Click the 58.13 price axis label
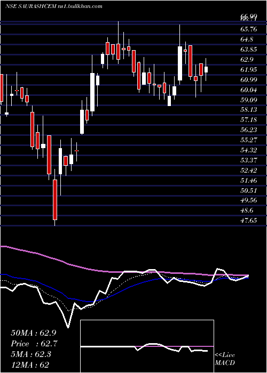The image size is (267, 373). [249, 110]
